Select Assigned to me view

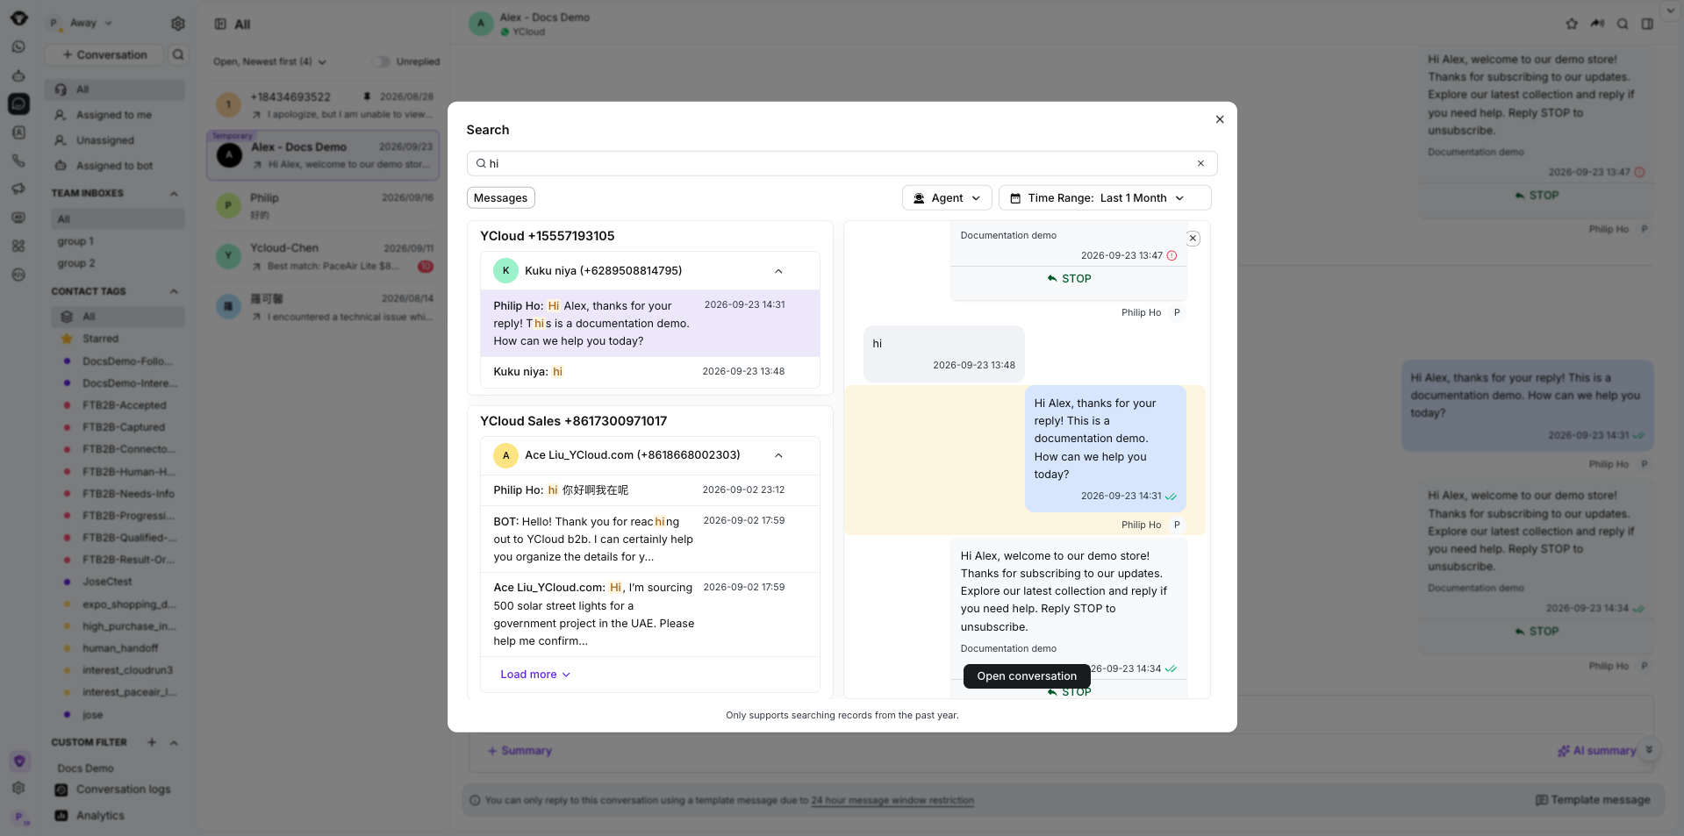click(115, 115)
